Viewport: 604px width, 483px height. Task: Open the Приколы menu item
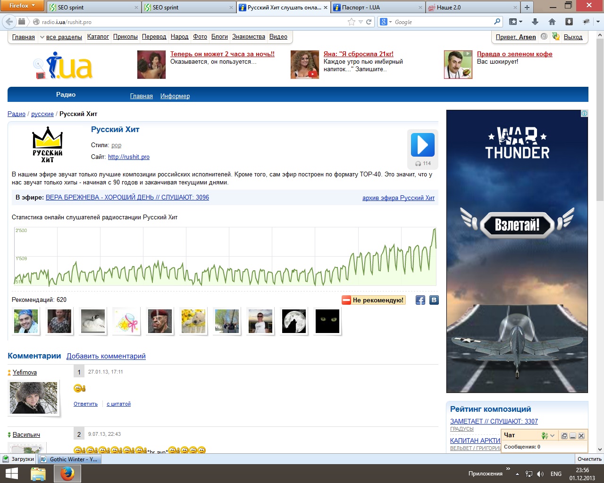[x=126, y=37]
